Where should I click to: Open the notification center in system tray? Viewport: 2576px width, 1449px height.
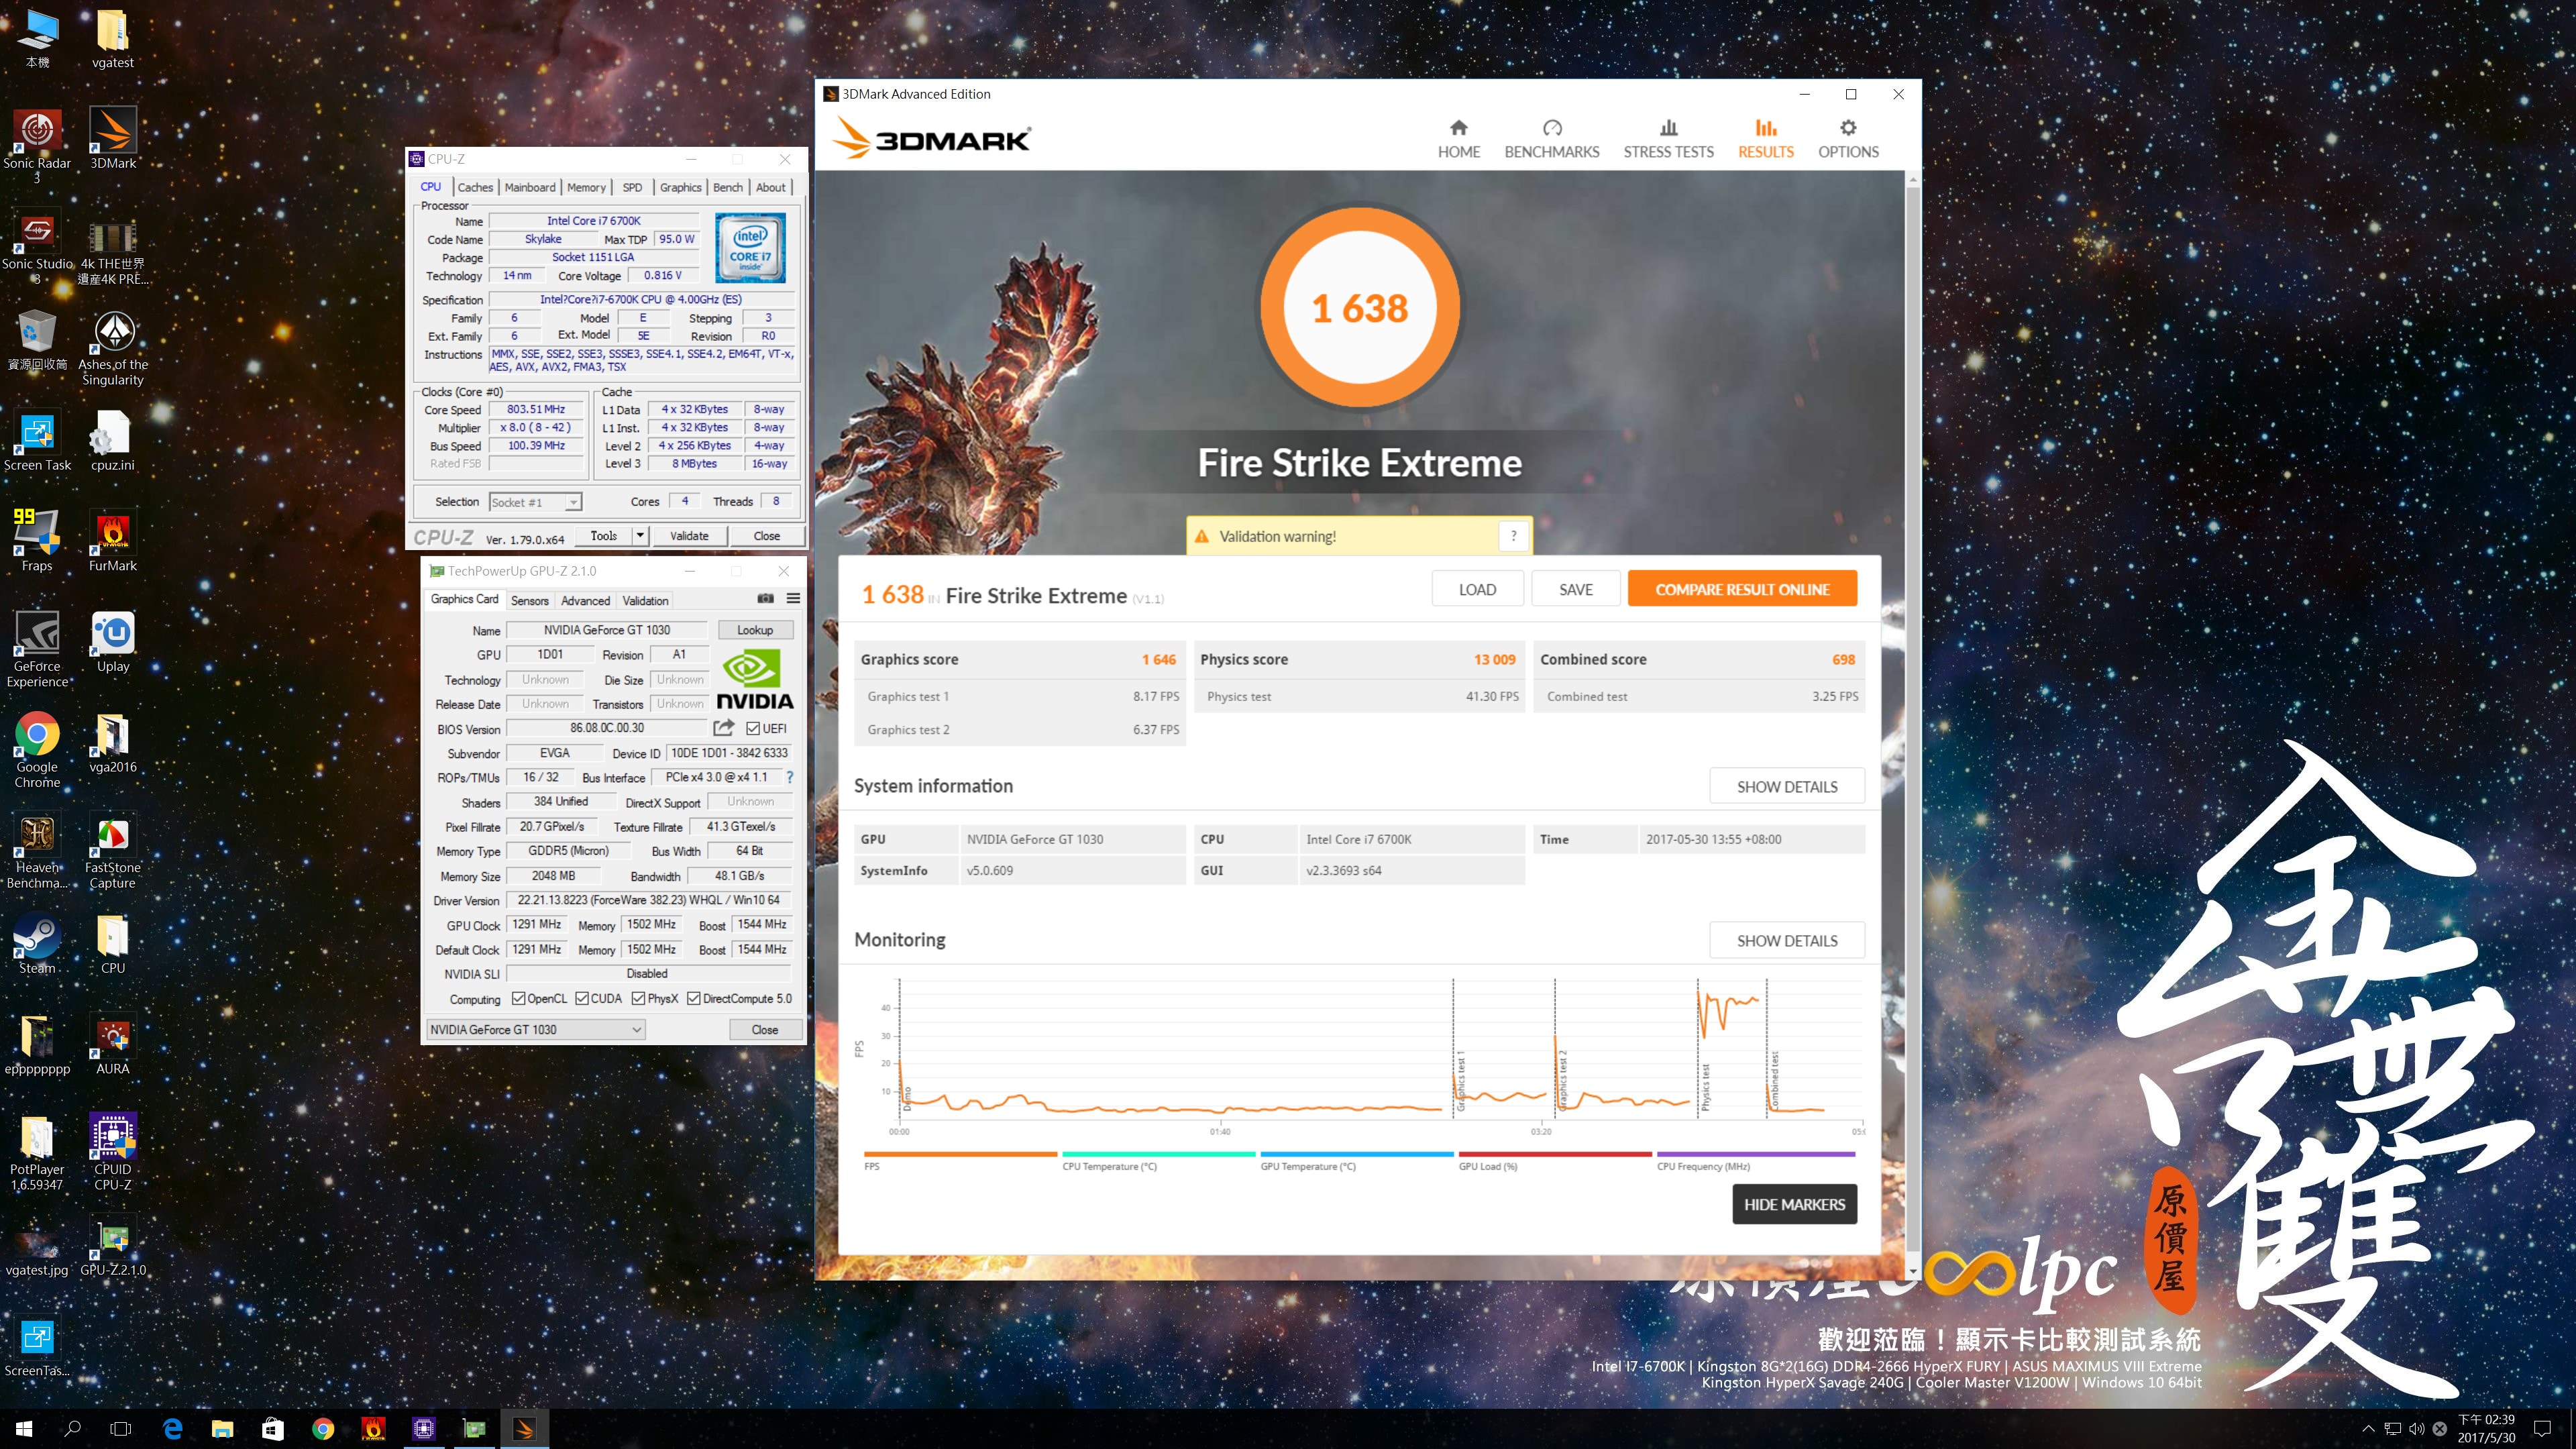(2542, 1428)
